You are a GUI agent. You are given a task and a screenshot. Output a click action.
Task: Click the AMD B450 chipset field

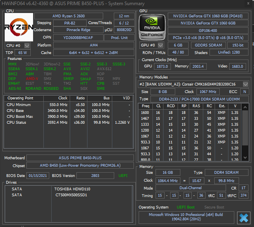click(80, 166)
